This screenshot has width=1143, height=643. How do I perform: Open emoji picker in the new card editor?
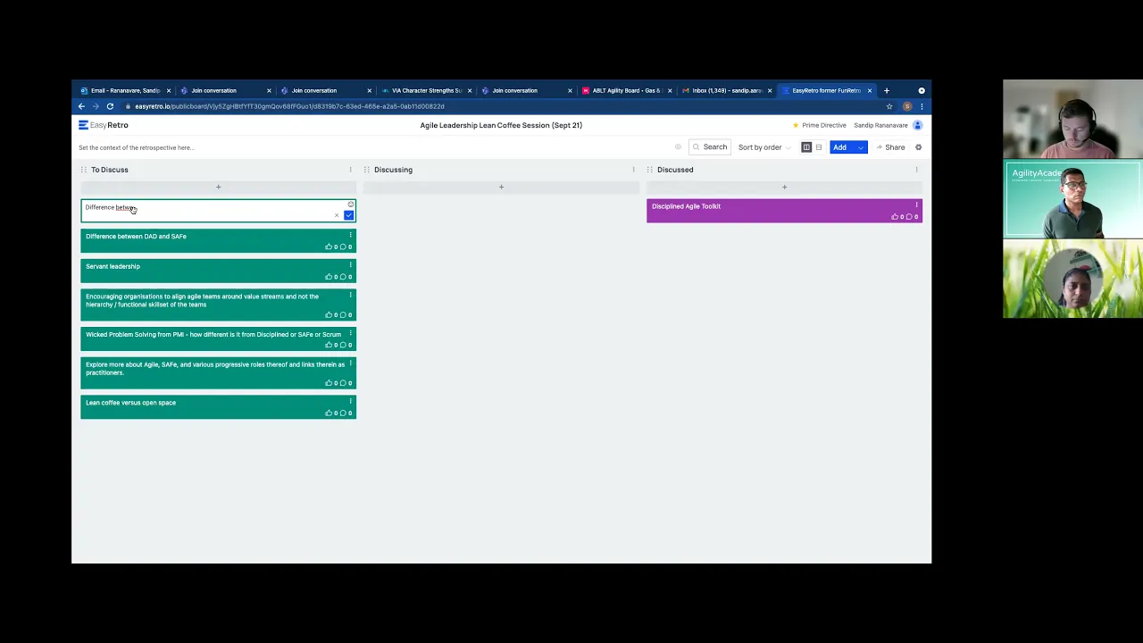tap(350, 205)
